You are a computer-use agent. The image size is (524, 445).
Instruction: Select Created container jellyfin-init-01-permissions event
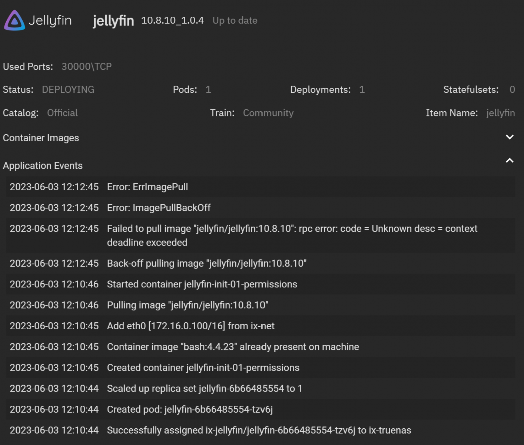(261, 367)
